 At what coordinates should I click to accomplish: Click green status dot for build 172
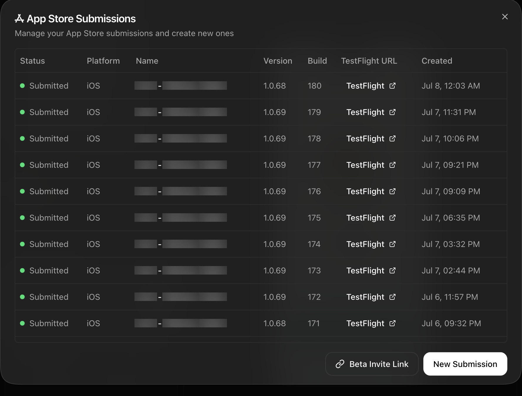[22, 297]
